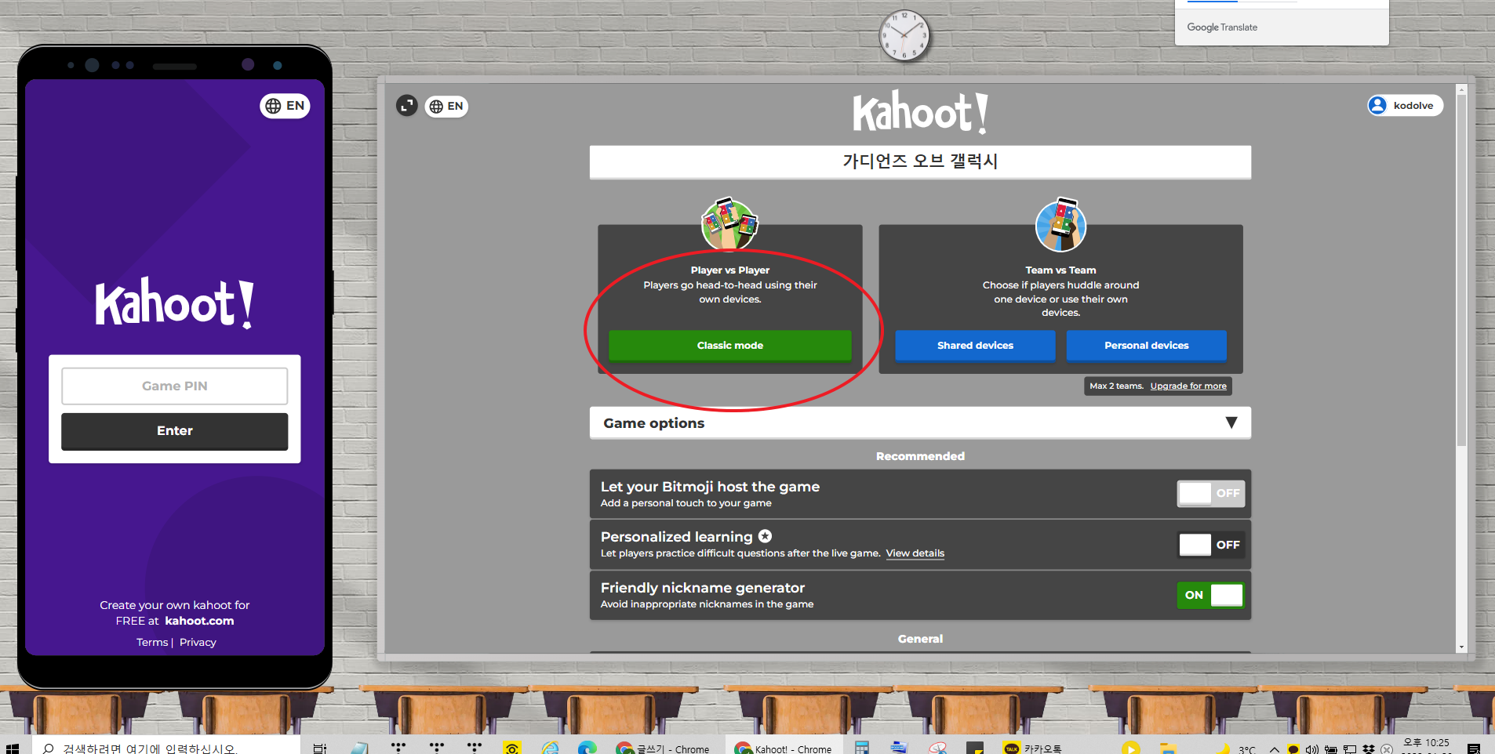This screenshot has height=754, width=1495.
Task: Open the EN language selector in host panel
Action: coord(446,107)
